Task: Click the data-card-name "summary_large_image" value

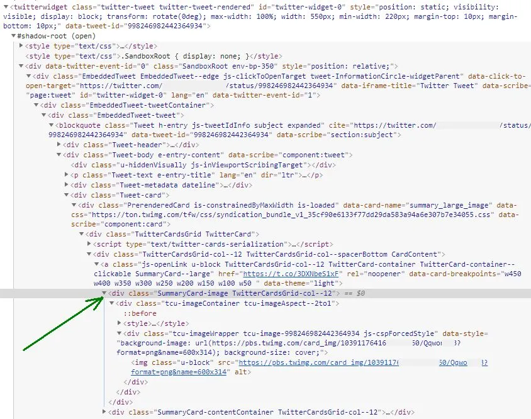Action: point(449,205)
